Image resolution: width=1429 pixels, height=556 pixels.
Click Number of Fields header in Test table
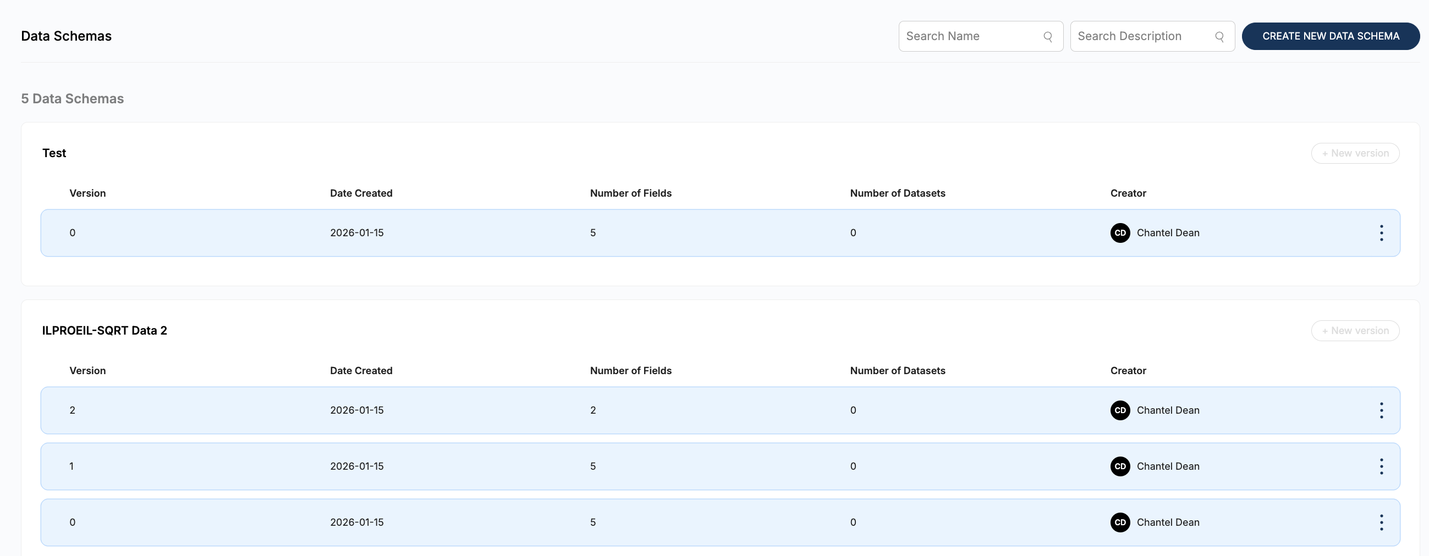click(630, 193)
